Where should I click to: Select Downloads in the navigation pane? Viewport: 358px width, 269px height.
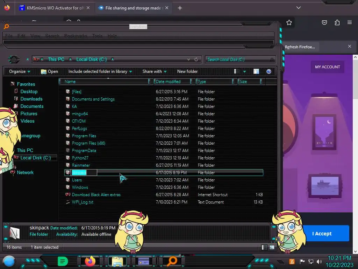[x=31, y=99]
